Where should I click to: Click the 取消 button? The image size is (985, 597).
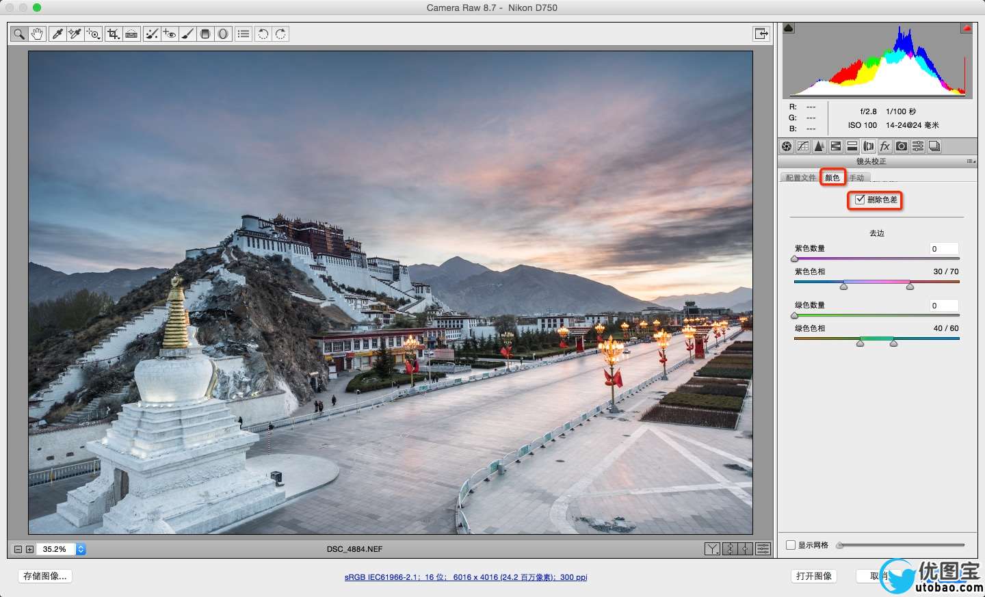(x=879, y=576)
